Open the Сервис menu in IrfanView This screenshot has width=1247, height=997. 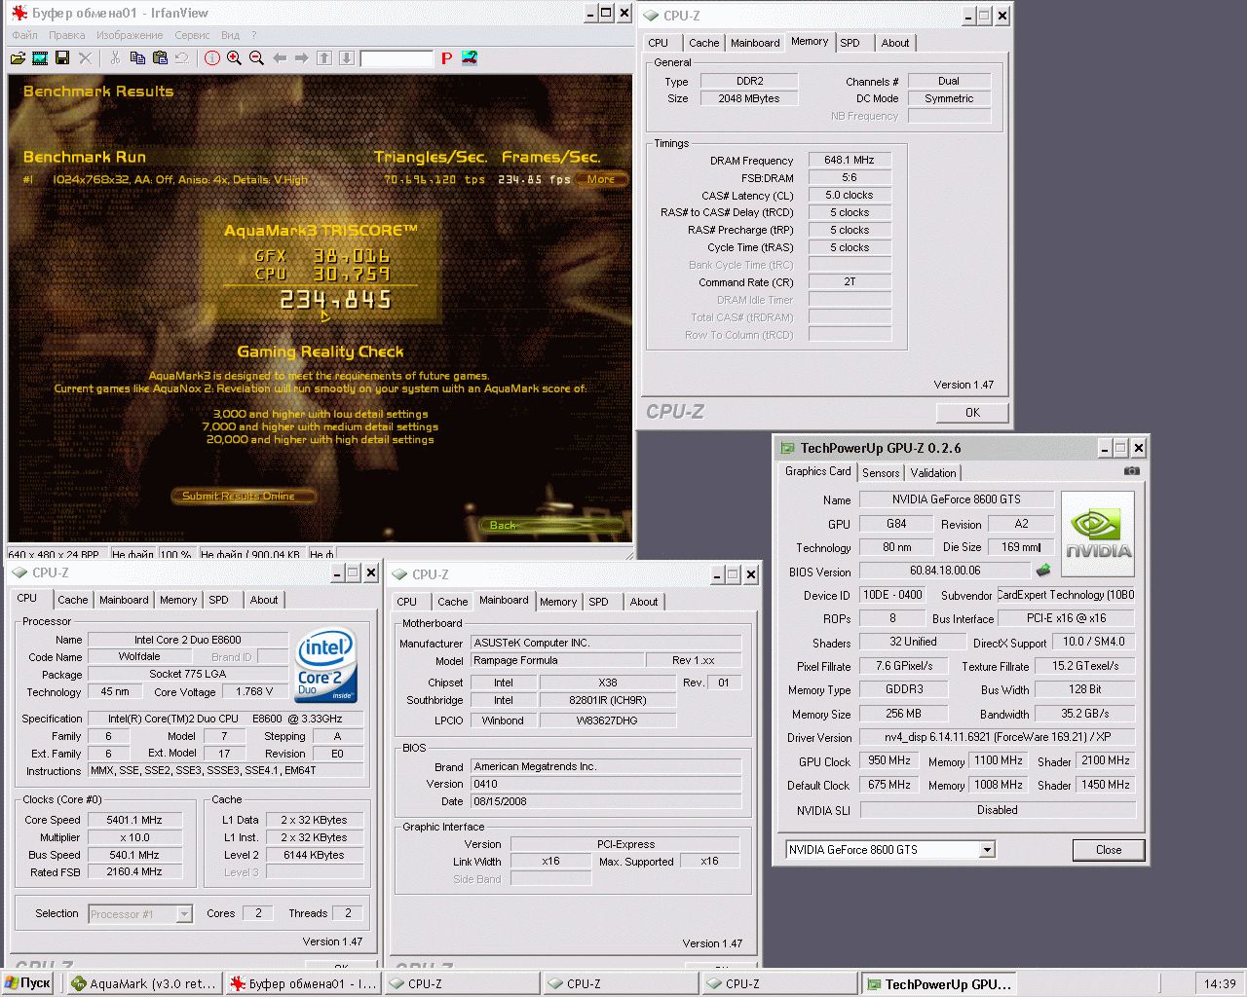[192, 35]
